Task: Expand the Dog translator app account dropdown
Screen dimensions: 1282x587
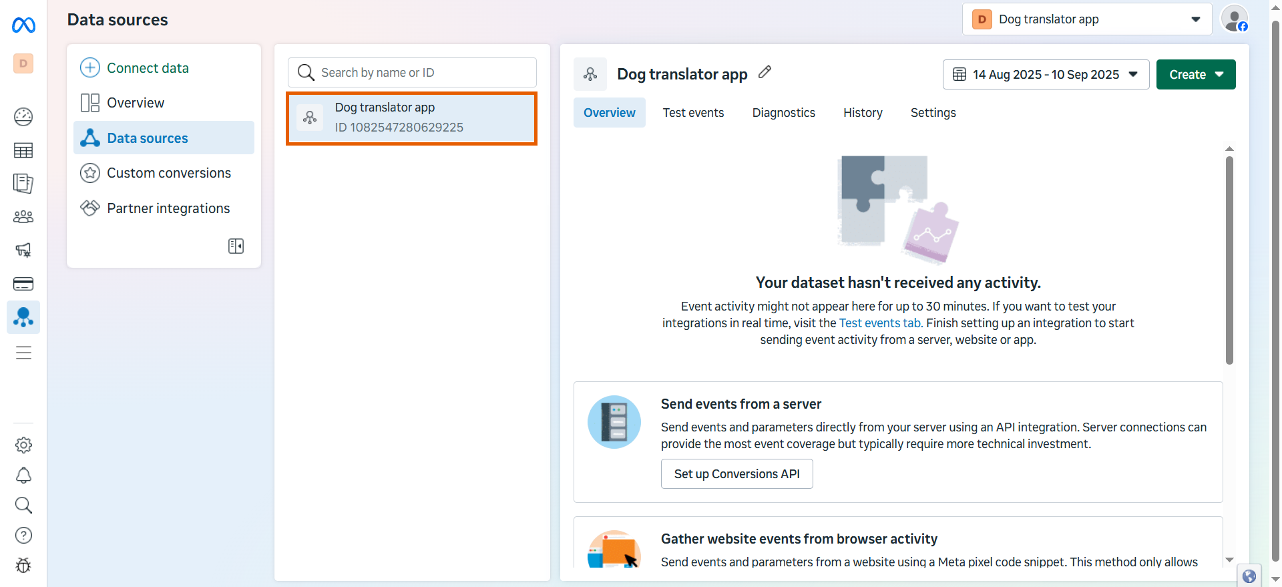Action: [x=1087, y=19]
